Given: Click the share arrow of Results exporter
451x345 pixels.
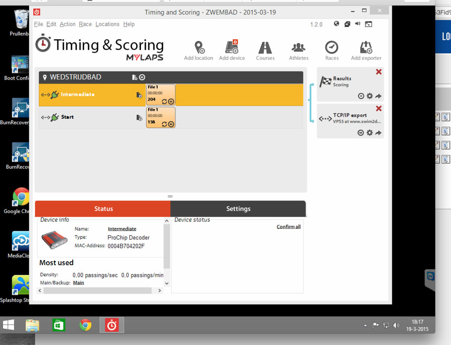Looking at the screenshot, I should (x=378, y=96).
